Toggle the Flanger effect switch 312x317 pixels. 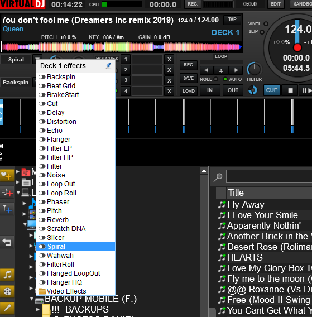[42, 140]
